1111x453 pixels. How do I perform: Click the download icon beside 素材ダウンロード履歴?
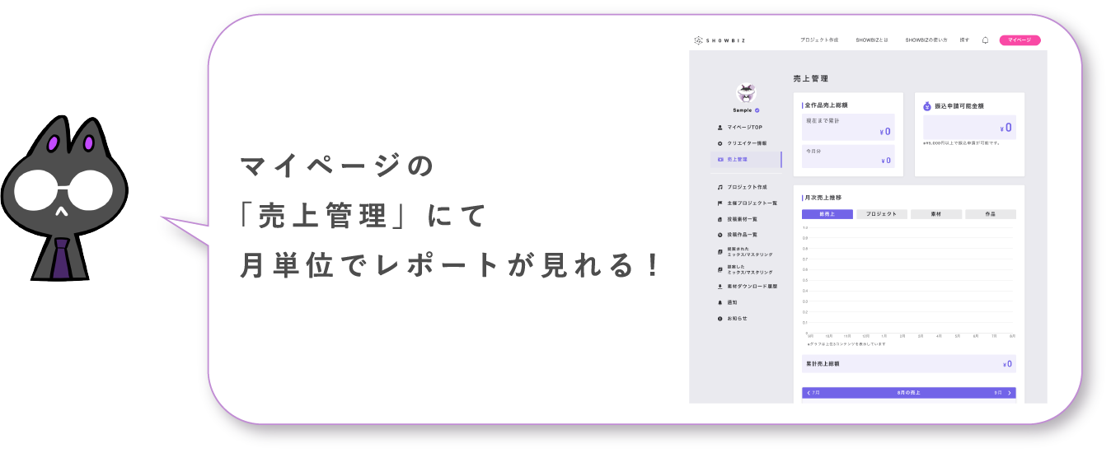tap(720, 287)
